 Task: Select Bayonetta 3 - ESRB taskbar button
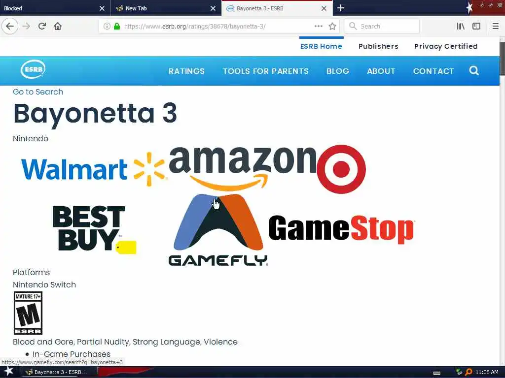click(x=59, y=372)
